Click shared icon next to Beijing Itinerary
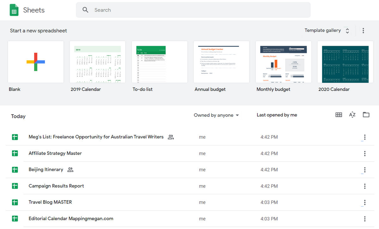The height and width of the screenshot is (229, 379). pos(70,170)
